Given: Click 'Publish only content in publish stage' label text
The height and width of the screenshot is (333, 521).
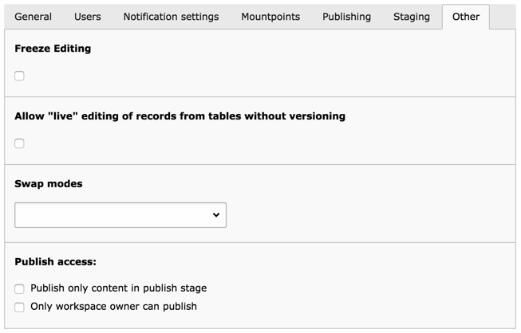Looking at the screenshot, I should (x=118, y=288).
